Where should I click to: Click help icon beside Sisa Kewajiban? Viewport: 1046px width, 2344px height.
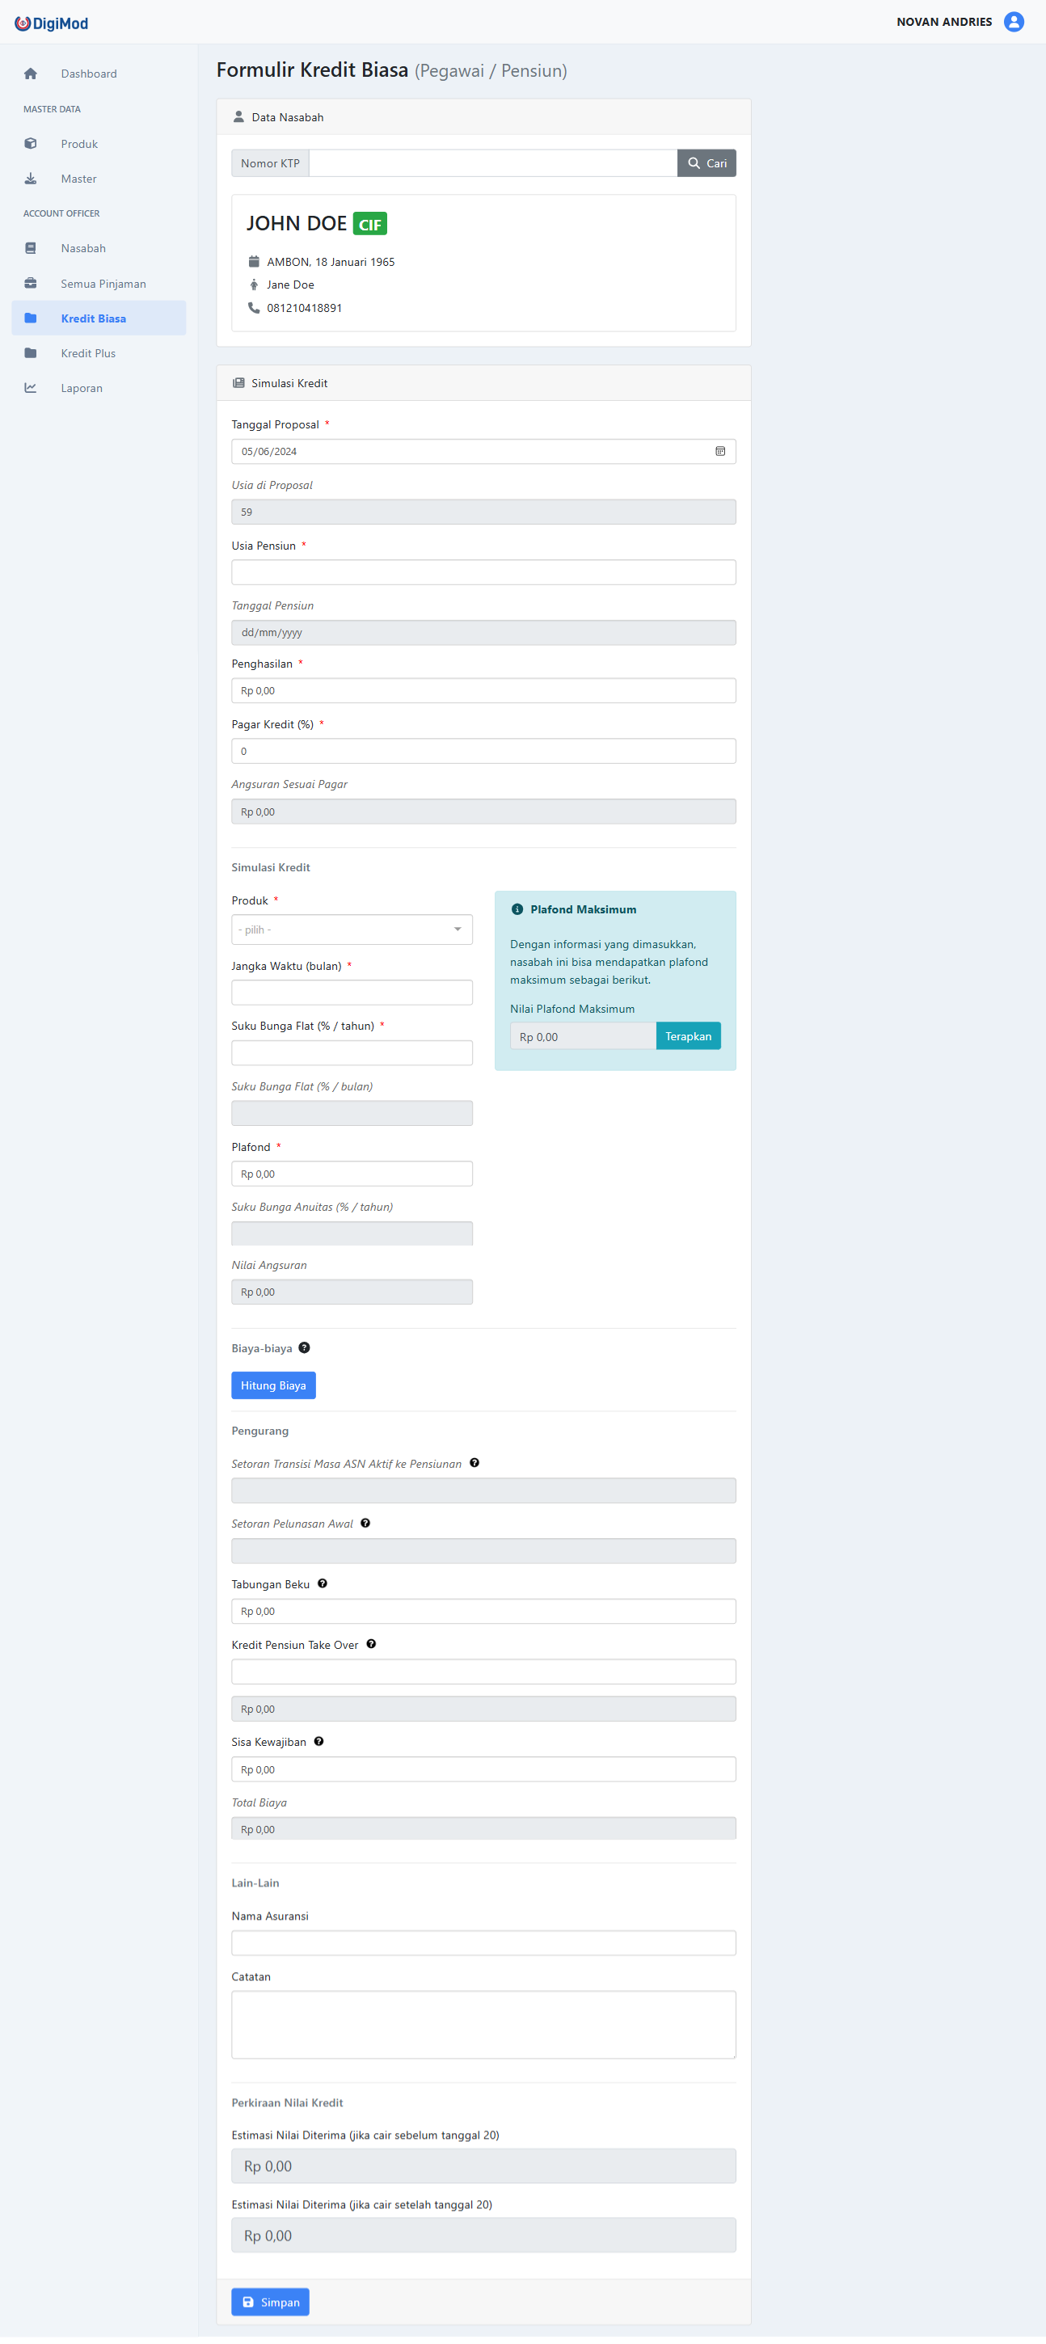[x=318, y=1741]
